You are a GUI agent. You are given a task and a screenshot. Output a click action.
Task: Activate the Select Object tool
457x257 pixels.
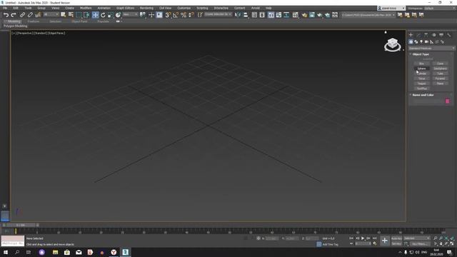pos(64,15)
